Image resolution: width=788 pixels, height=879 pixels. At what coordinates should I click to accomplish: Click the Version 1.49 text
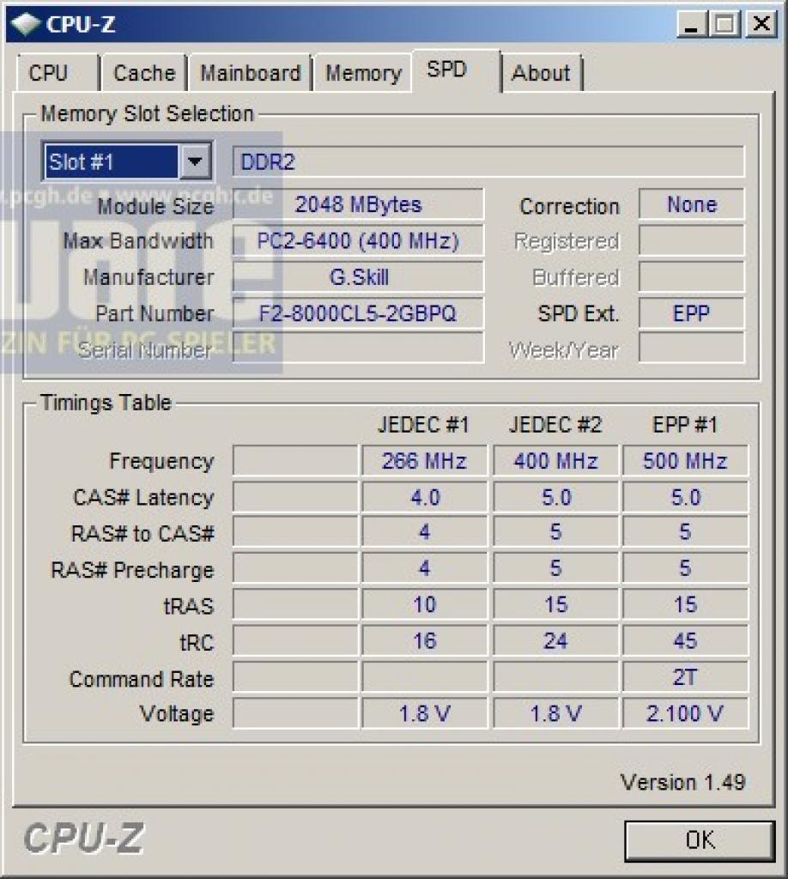tap(682, 782)
